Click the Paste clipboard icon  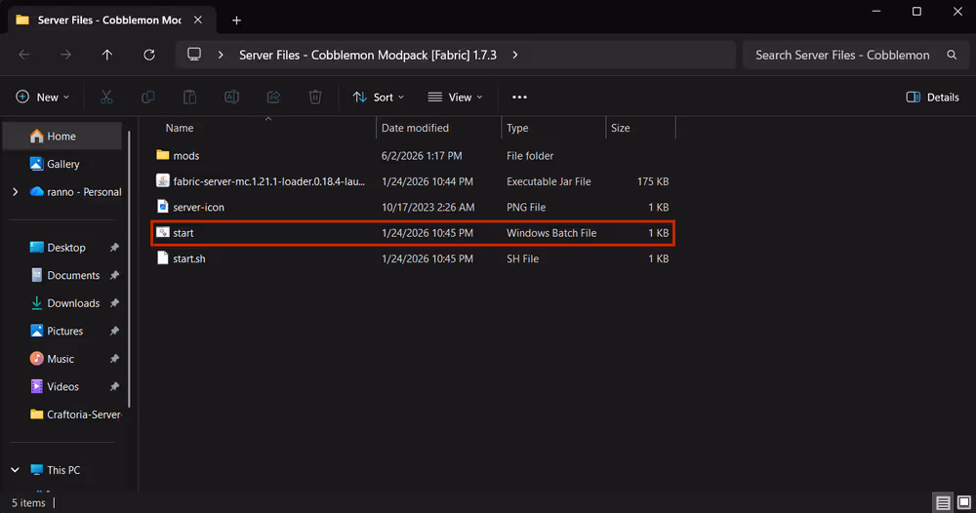[190, 97]
